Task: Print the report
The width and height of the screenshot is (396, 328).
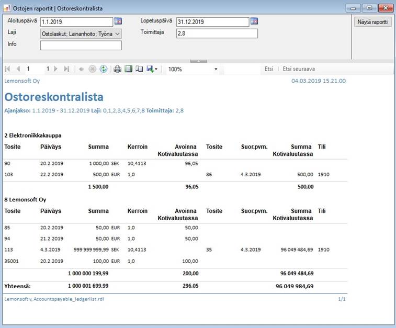Action: (x=117, y=69)
